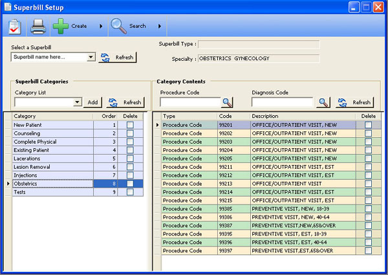
Task: Click the magnifying glass Search icon
Action: (x=118, y=27)
